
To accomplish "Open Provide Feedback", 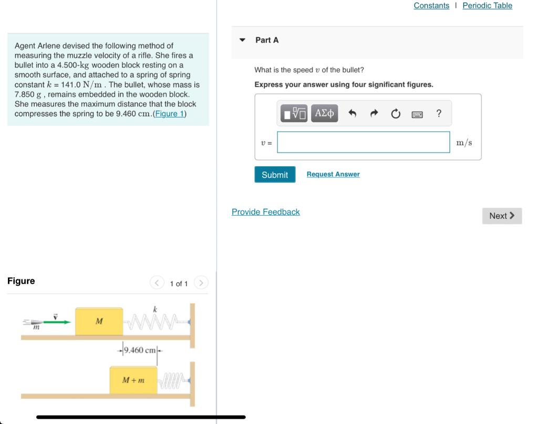I will (x=265, y=211).
